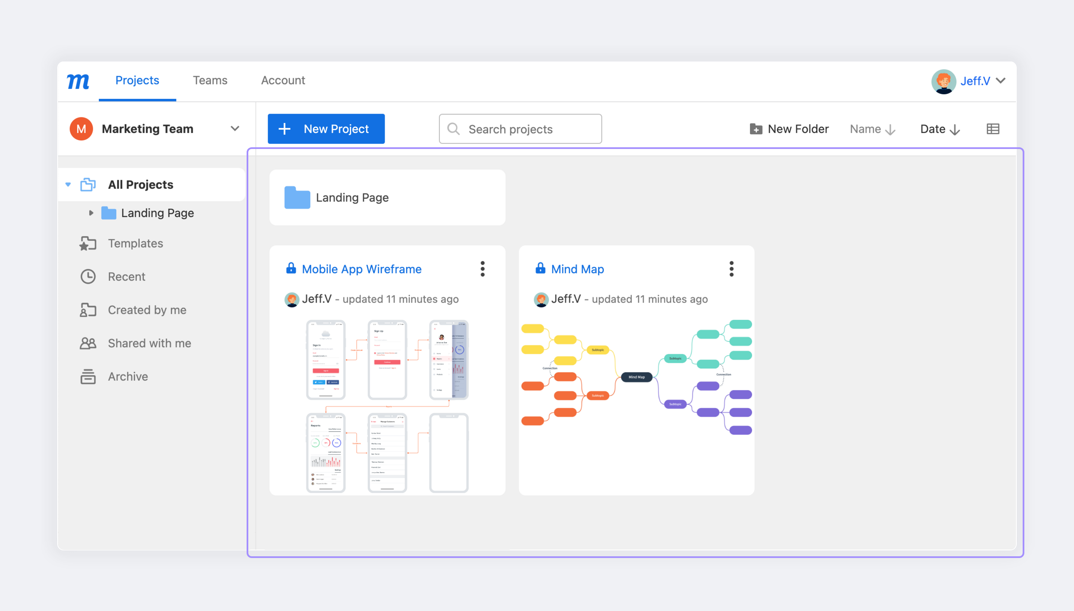The height and width of the screenshot is (611, 1074).
Task: Click the New Project button
Action: coord(325,128)
